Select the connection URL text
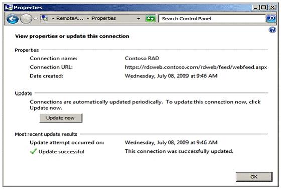281x189 pixels. tap(196, 67)
